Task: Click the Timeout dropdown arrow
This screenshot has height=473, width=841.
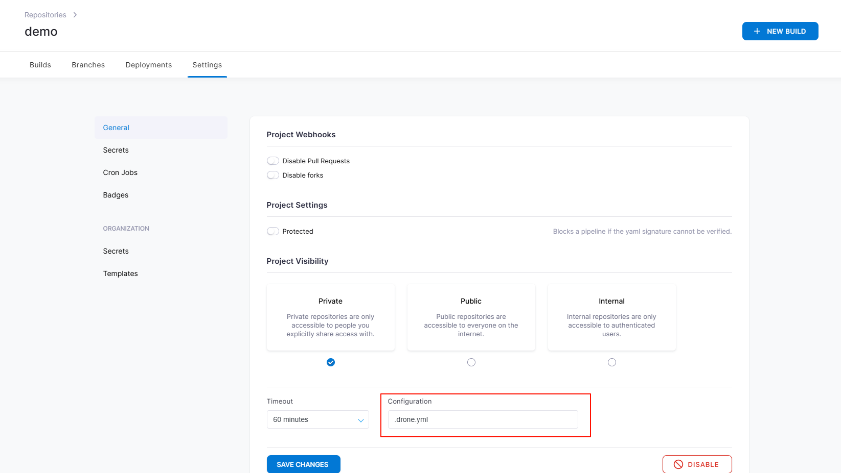Action: click(361, 420)
